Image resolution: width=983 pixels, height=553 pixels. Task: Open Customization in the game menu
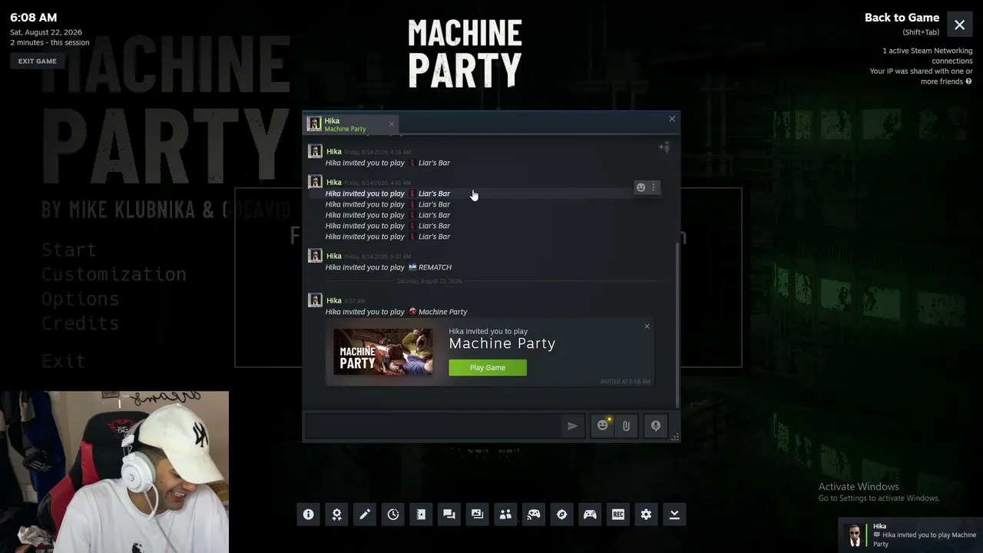click(x=114, y=274)
